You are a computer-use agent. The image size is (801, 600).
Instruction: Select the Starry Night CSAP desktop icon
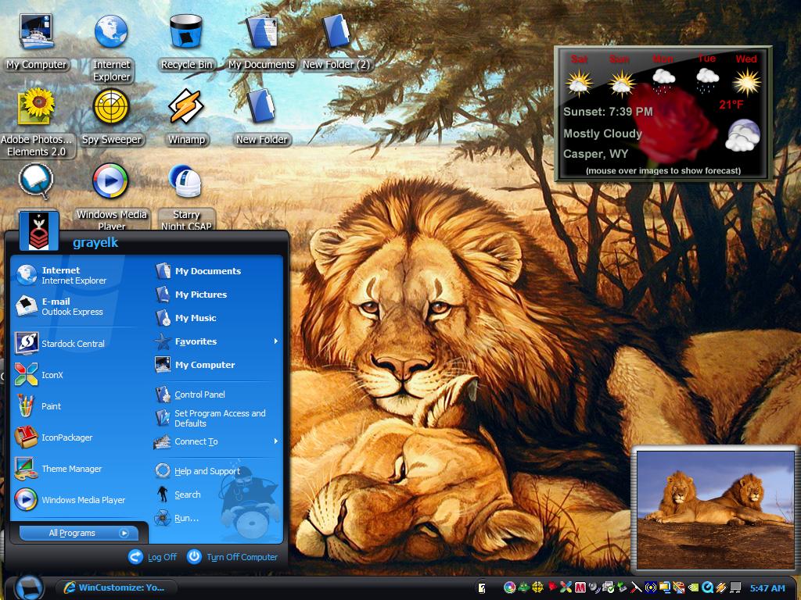coord(186,196)
